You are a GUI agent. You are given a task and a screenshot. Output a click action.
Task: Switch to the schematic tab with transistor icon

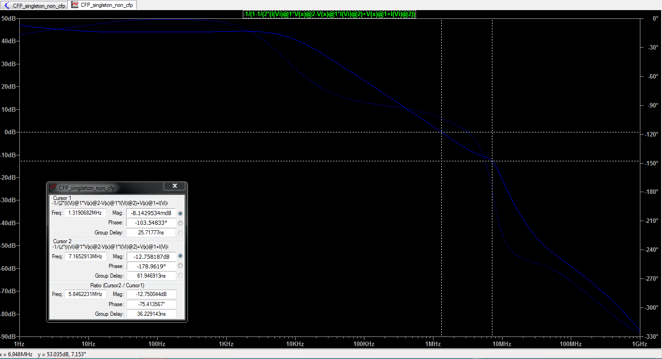pyautogui.click(x=35, y=5)
